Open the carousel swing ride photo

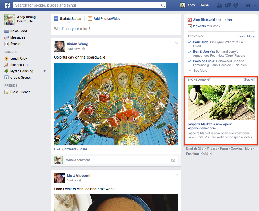coord(116,104)
